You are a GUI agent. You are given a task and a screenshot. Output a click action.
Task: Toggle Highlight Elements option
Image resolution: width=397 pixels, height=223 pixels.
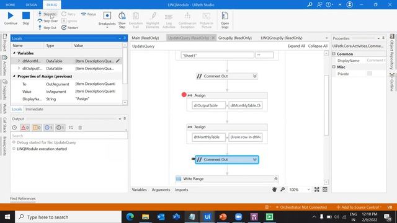(153, 20)
